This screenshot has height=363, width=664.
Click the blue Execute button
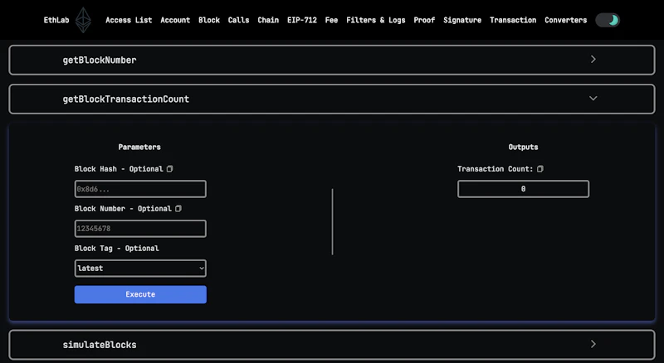140,294
